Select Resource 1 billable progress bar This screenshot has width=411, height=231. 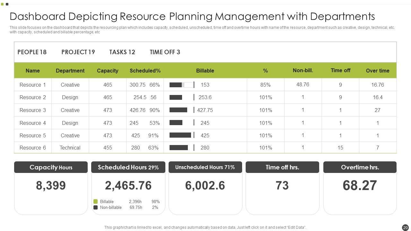click(x=181, y=85)
